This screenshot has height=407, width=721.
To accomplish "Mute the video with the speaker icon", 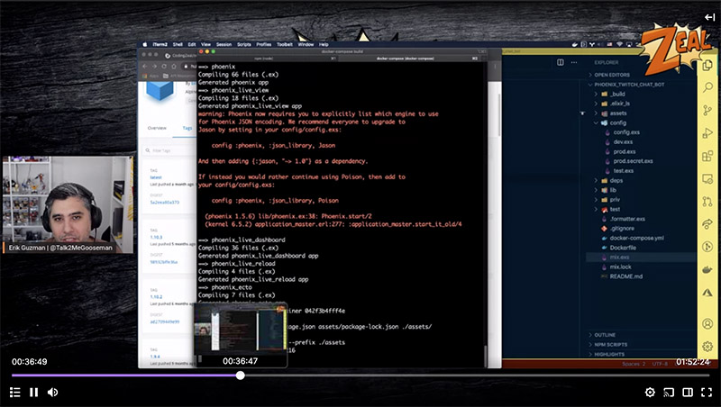I will [x=53, y=393].
